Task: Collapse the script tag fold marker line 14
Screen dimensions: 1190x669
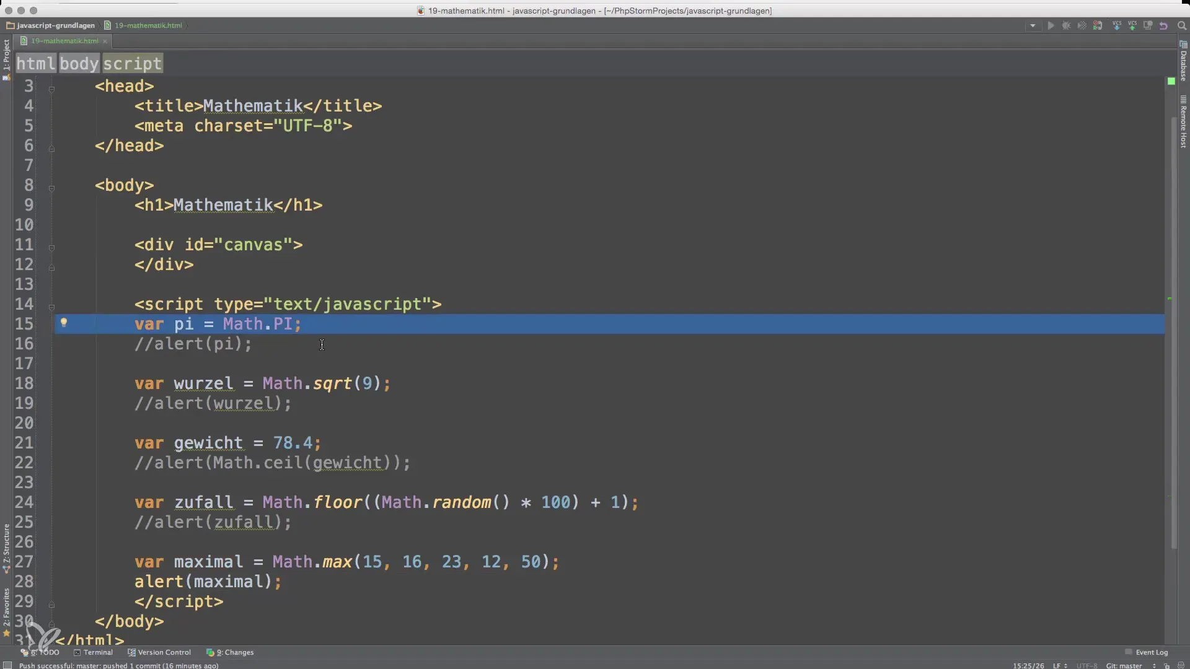Action: point(51,307)
